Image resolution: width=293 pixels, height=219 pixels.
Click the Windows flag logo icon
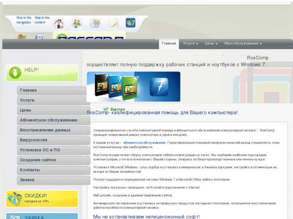pos(22,37)
